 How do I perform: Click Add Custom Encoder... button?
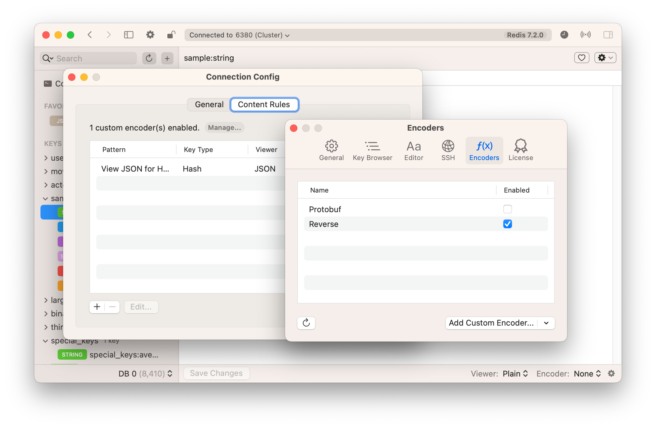pyautogui.click(x=491, y=323)
